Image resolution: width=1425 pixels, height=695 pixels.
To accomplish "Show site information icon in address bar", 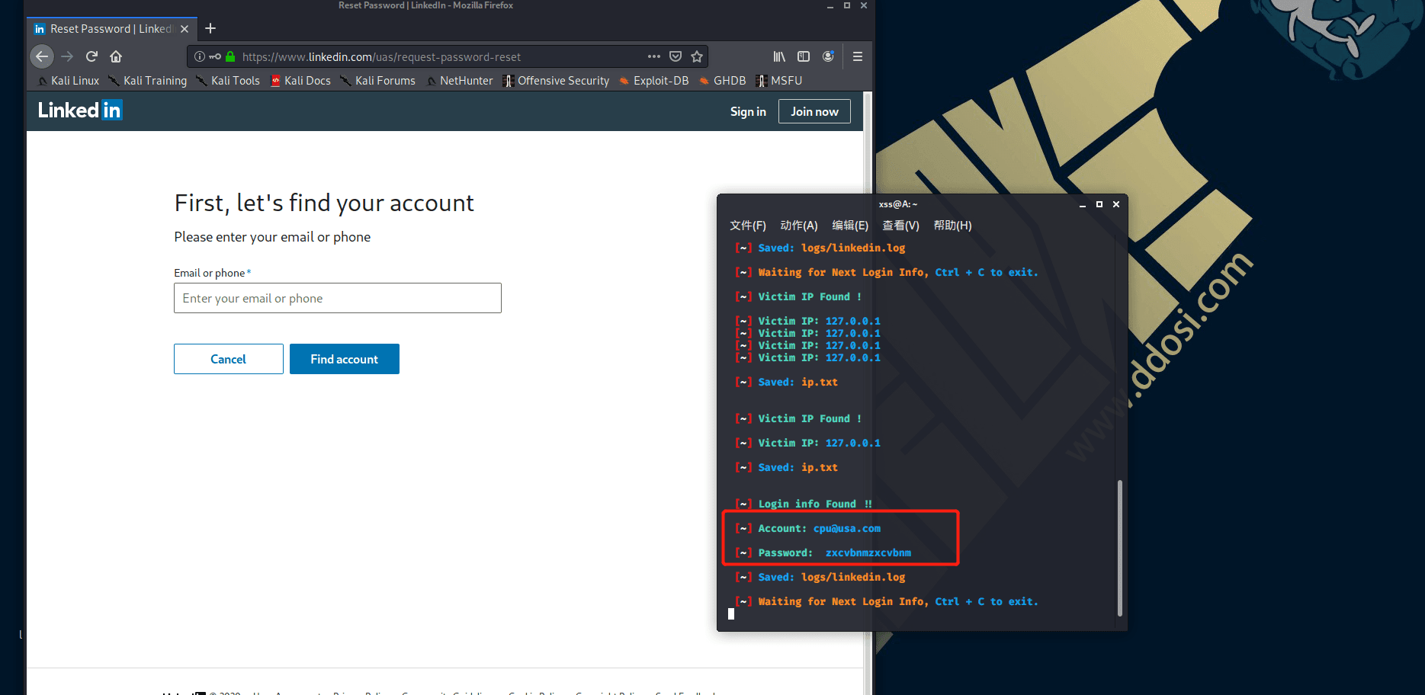I will 200,56.
